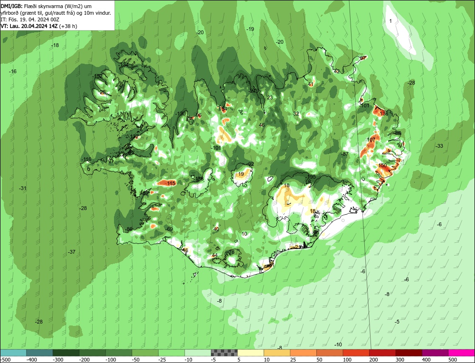The height and width of the screenshot is (363, 475).
Task: Click the '150' value in southeast Iceland
Action: pyautogui.click(x=382, y=165)
